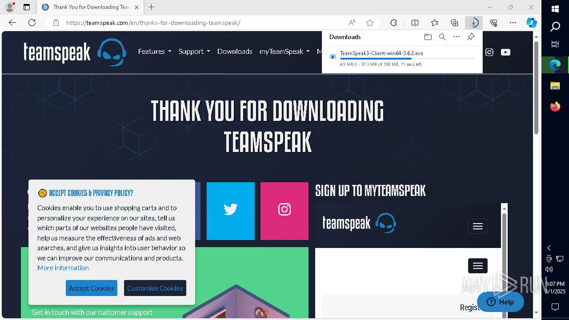Search downloads with the magnifier icon
Screen dimensions: 569x320
pyautogui.click(x=442, y=37)
